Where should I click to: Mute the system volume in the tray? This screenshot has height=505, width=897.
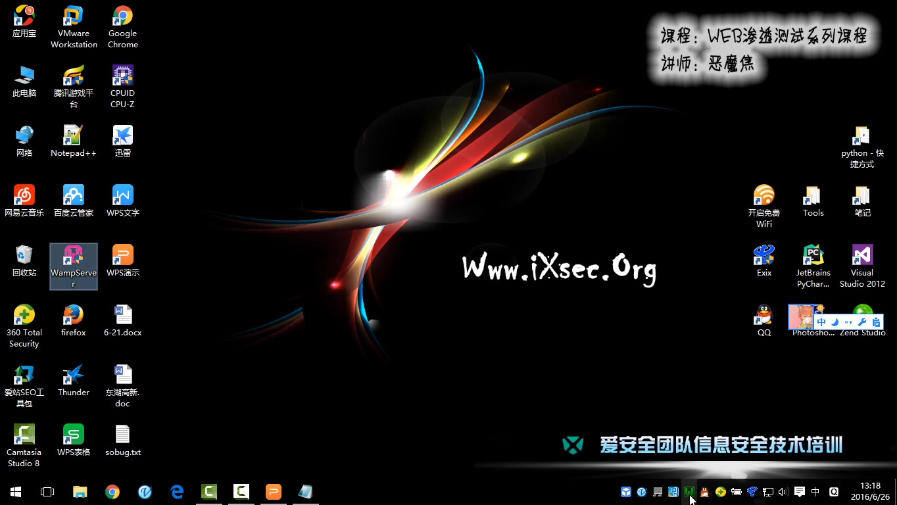pyautogui.click(x=783, y=491)
